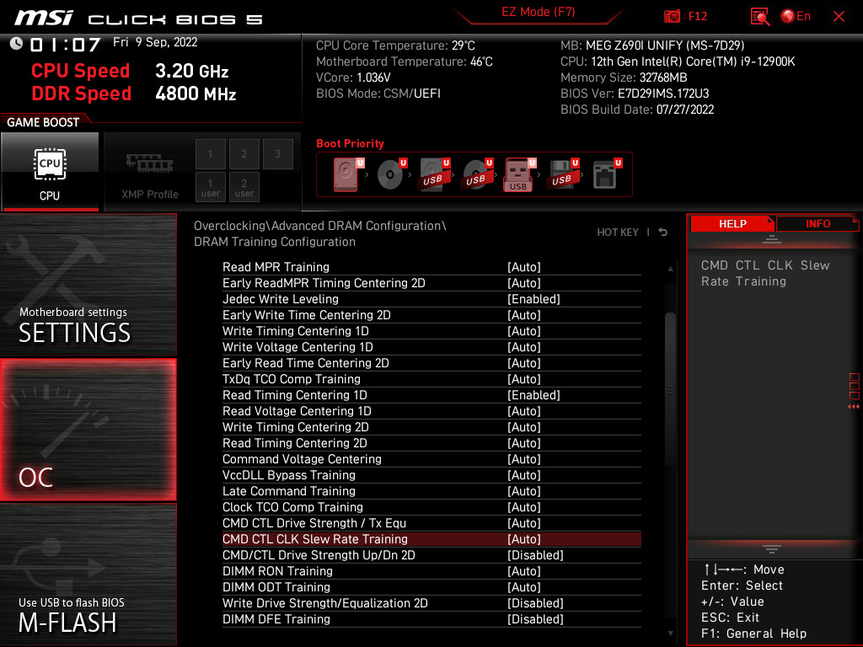Open the Motherboard SETTINGS menu
Viewport: 863px width, 647px height.
pos(88,285)
